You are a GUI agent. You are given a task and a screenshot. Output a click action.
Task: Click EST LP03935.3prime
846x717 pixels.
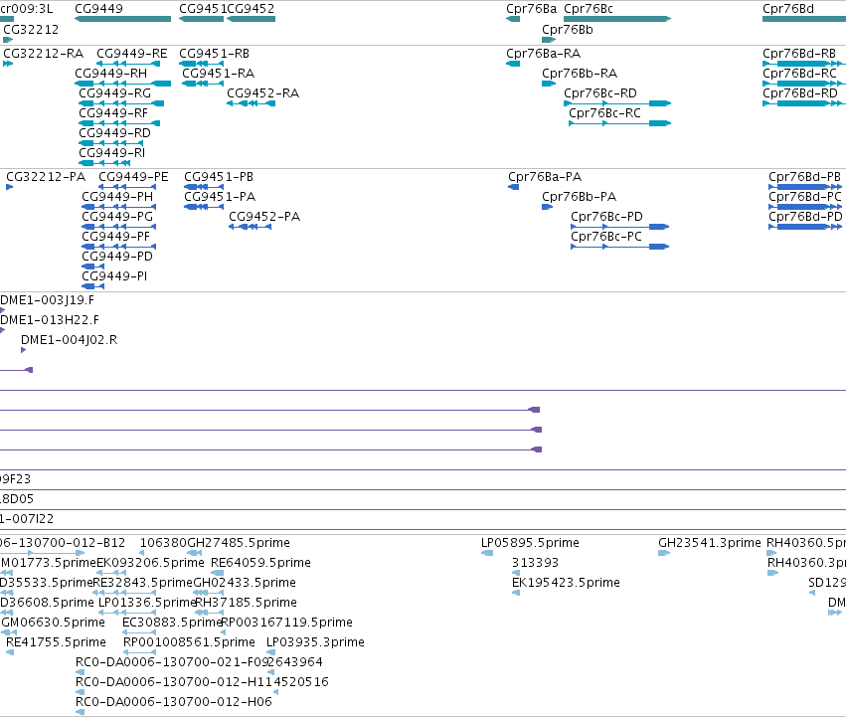tap(315, 642)
